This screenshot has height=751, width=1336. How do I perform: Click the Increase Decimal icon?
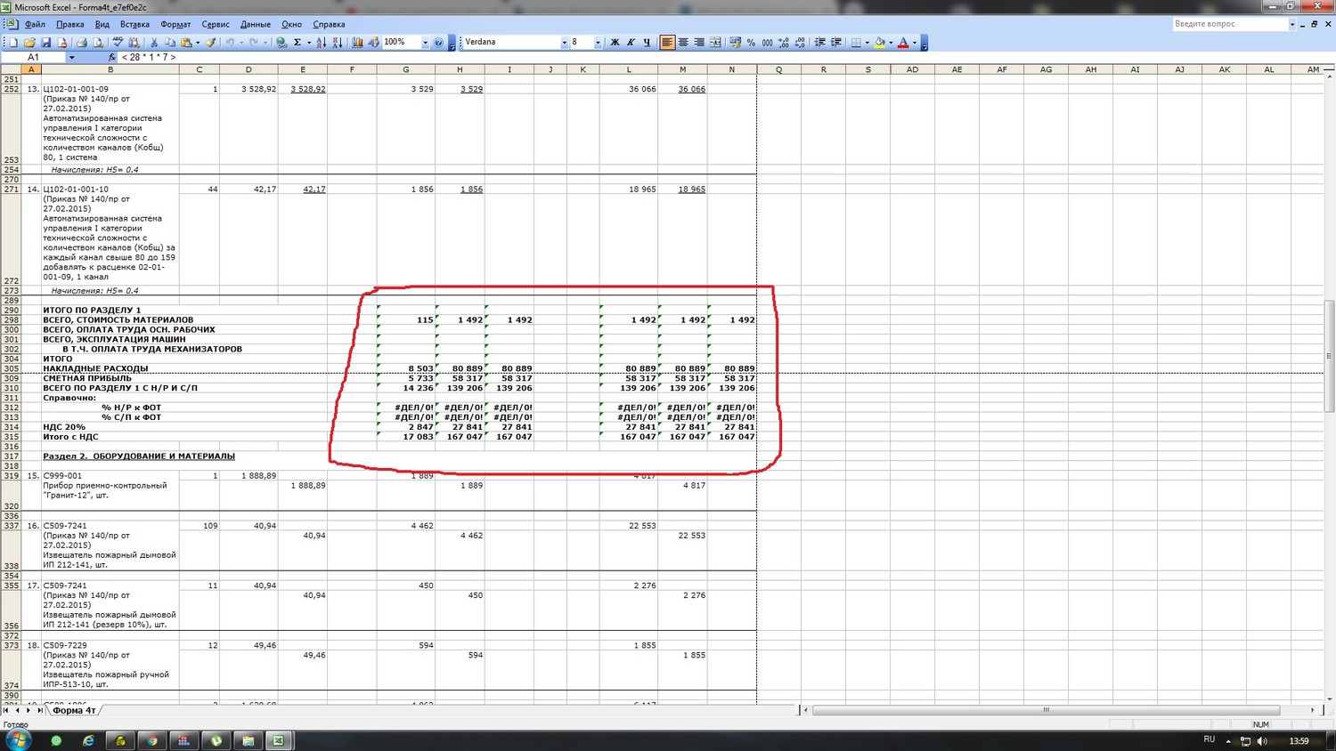click(x=783, y=42)
